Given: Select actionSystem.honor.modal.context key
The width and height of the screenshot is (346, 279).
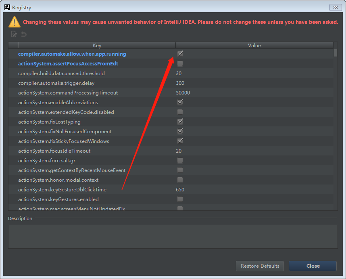Looking at the screenshot, I should point(58,180).
